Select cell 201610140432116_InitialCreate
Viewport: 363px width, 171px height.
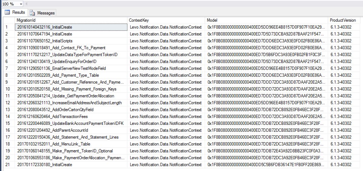pyautogui.click(x=71, y=27)
